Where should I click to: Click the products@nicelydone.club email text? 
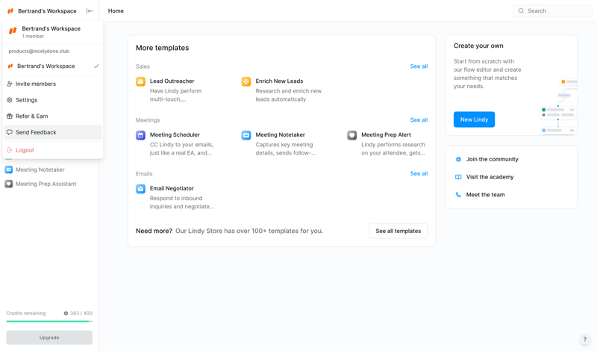tap(39, 51)
